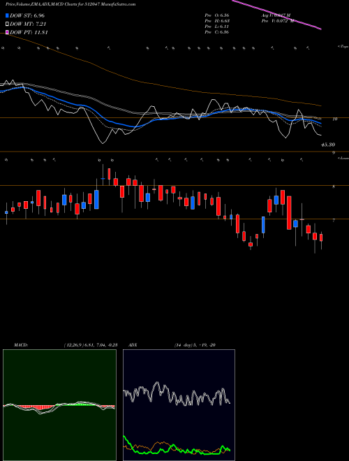Image resolution: width=349 pixels, height=461 pixels.
Task: Click the white DOW MT legend swatch
Action: point(7,24)
